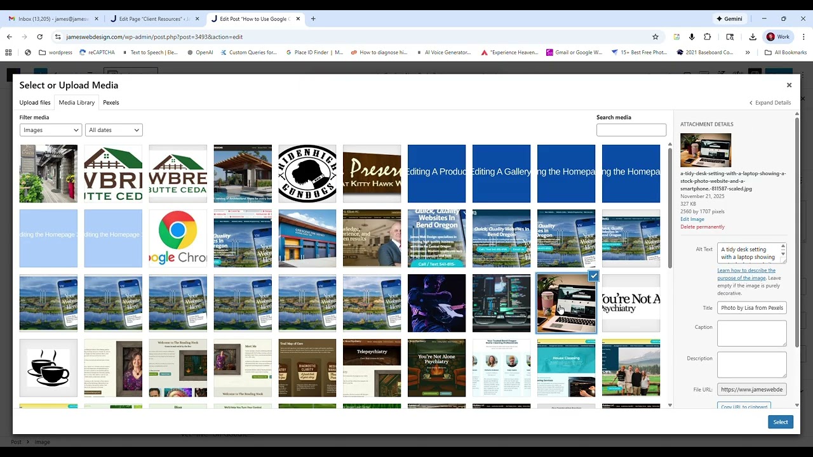Select the Telepsychiatry webpage thumbnail

(372, 368)
